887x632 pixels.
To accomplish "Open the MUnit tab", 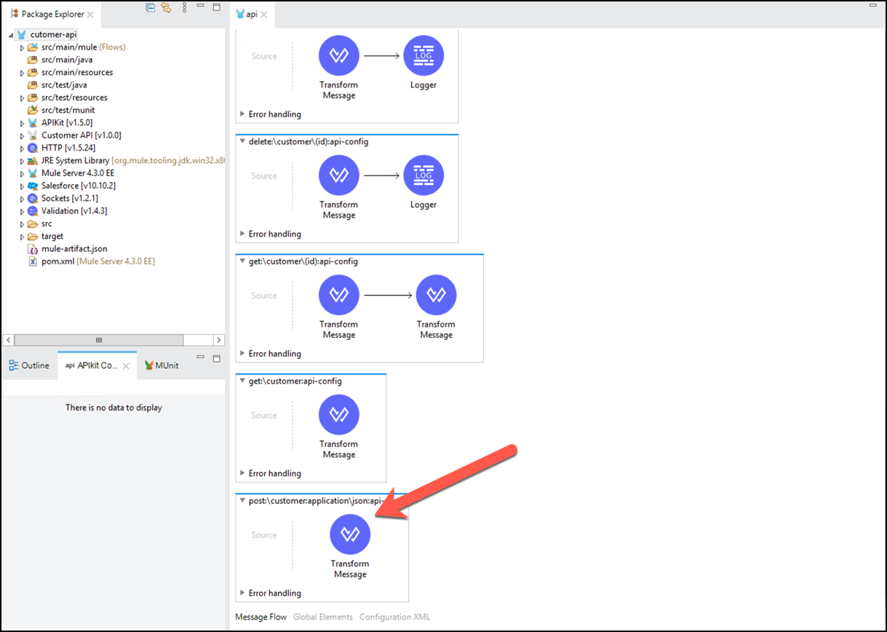I will [x=161, y=366].
